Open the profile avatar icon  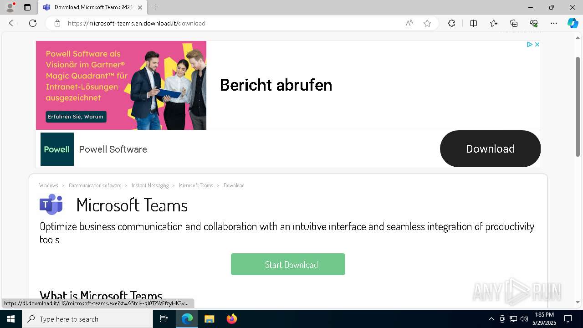click(x=10, y=7)
